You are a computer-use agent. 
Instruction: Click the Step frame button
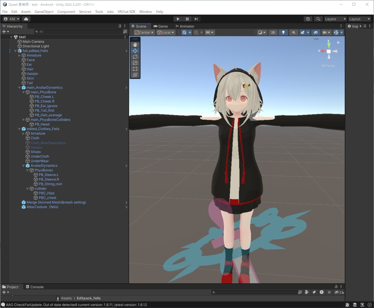(196, 19)
